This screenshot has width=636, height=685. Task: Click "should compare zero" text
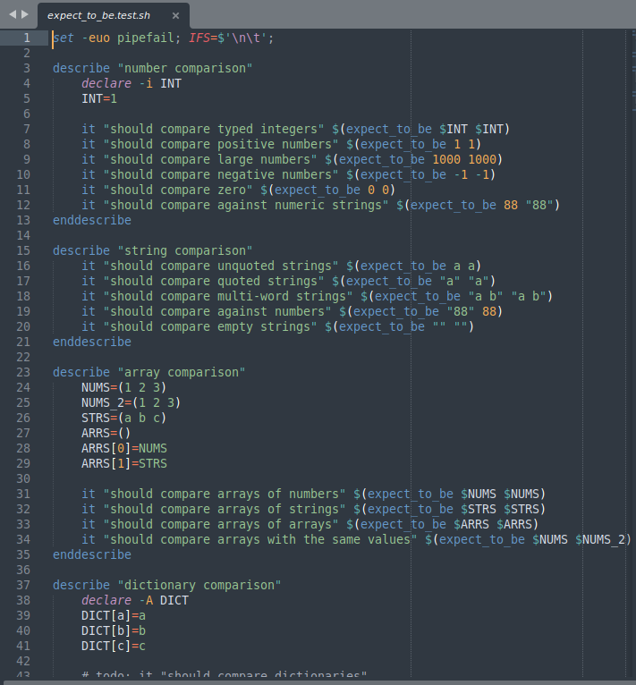(x=178, y=190)
